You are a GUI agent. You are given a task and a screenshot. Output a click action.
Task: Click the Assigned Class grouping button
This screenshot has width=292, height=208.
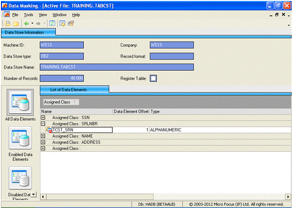(x=61, y=102)
